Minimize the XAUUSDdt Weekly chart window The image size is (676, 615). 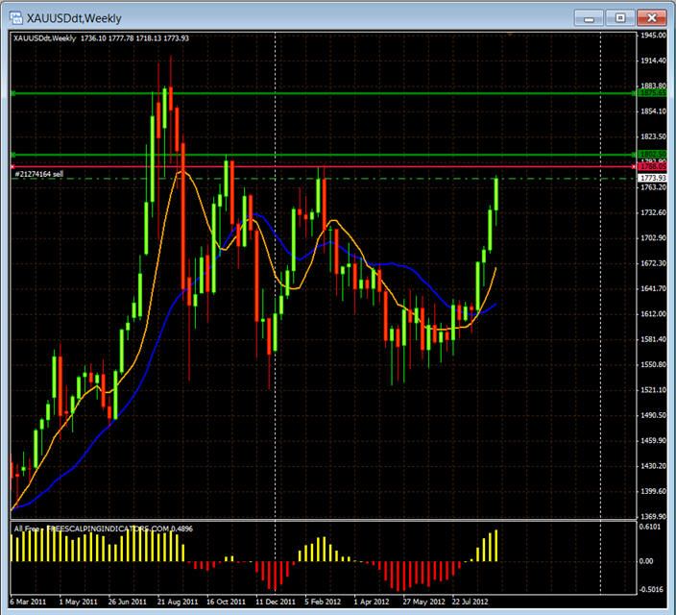[x=588, y=16]
